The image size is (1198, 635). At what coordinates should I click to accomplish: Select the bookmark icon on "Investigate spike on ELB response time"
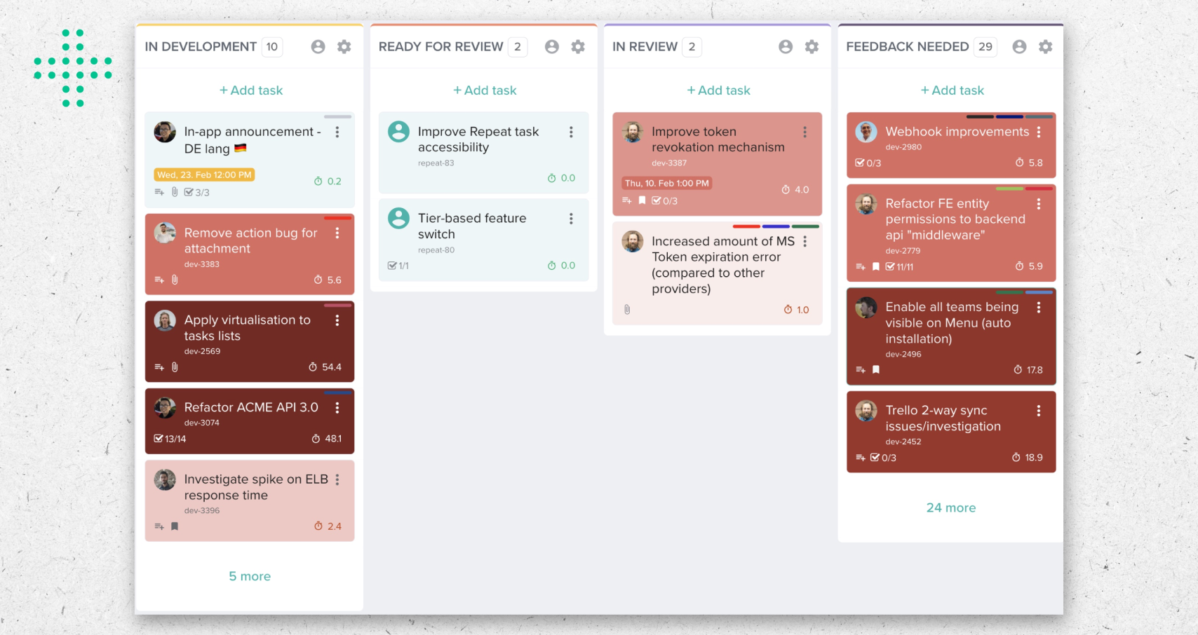pyautogui.click(x=175, y=526)
